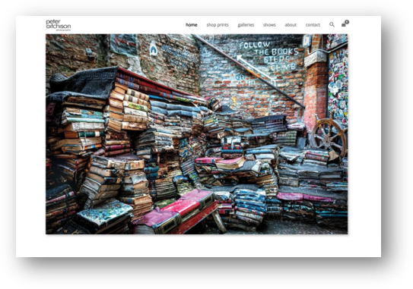Open the galleries menu item

click(246, 25)
